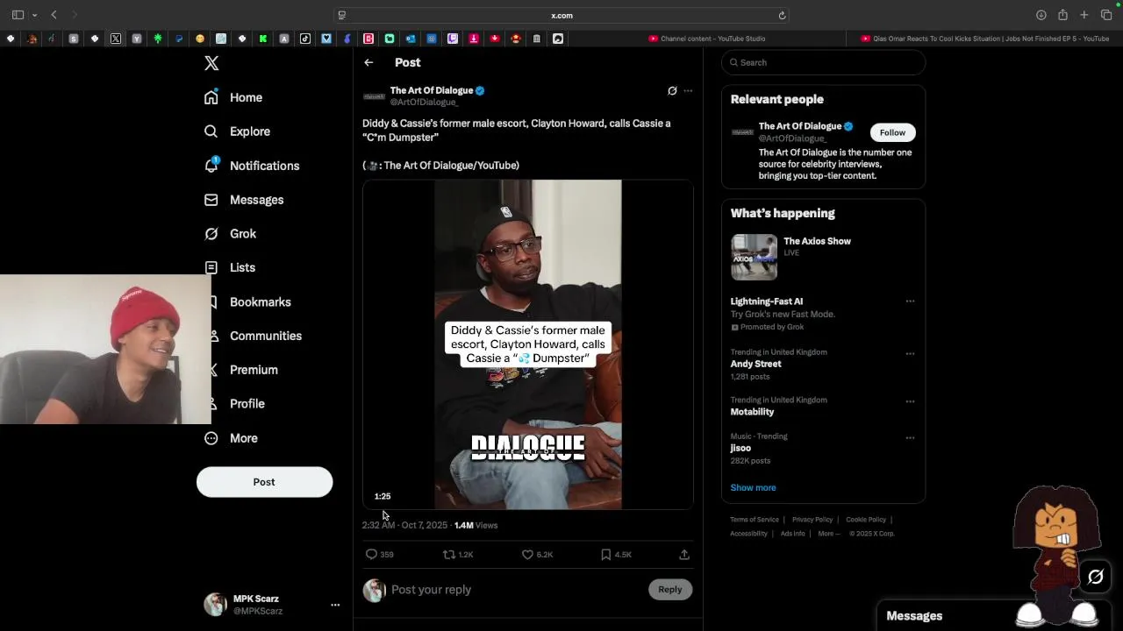Show the Safari tab overview icon
The width and height of the screenshot is (1123, 631).
coord(1106,15)
